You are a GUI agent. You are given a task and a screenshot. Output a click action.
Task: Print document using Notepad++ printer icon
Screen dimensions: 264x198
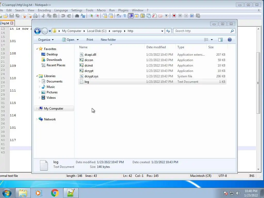pyautogui.click(x=35, y=16)
